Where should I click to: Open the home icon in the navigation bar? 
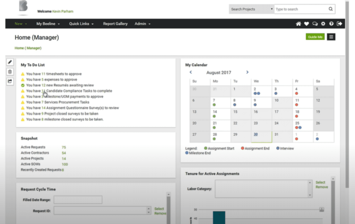298,24
